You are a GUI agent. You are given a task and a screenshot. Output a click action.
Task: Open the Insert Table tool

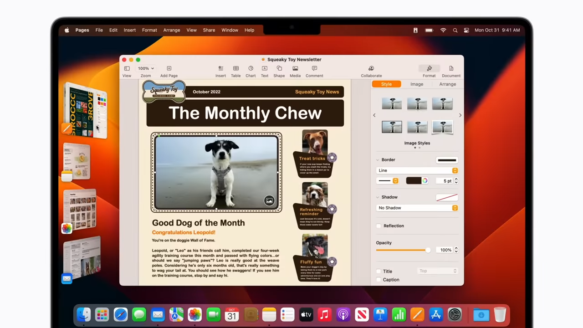point(235,71)
